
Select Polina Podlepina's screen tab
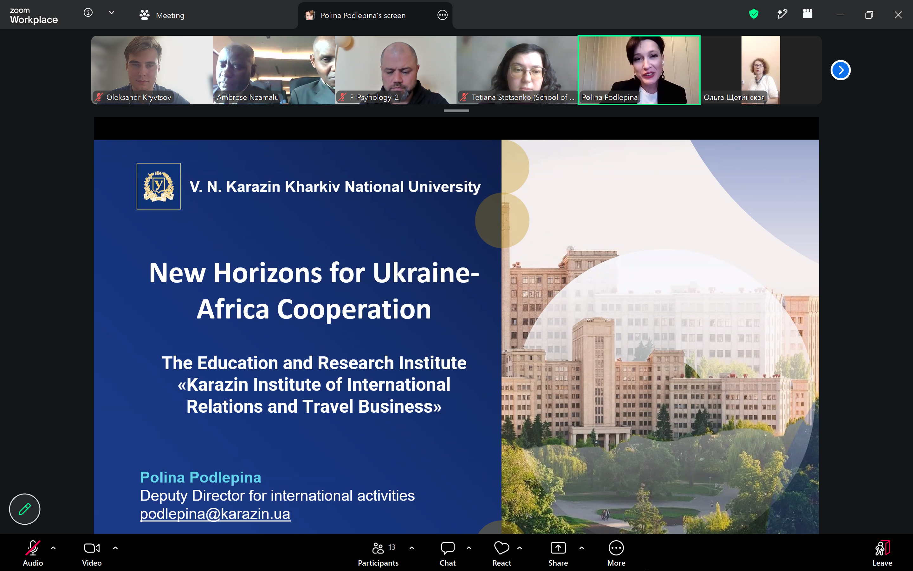click(x=375, y=15)
